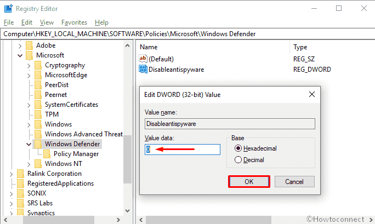Open the Help menu

(x=101, y=22)
